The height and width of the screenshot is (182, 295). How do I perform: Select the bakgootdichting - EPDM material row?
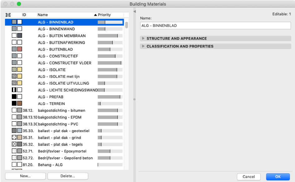click(64, 117)
